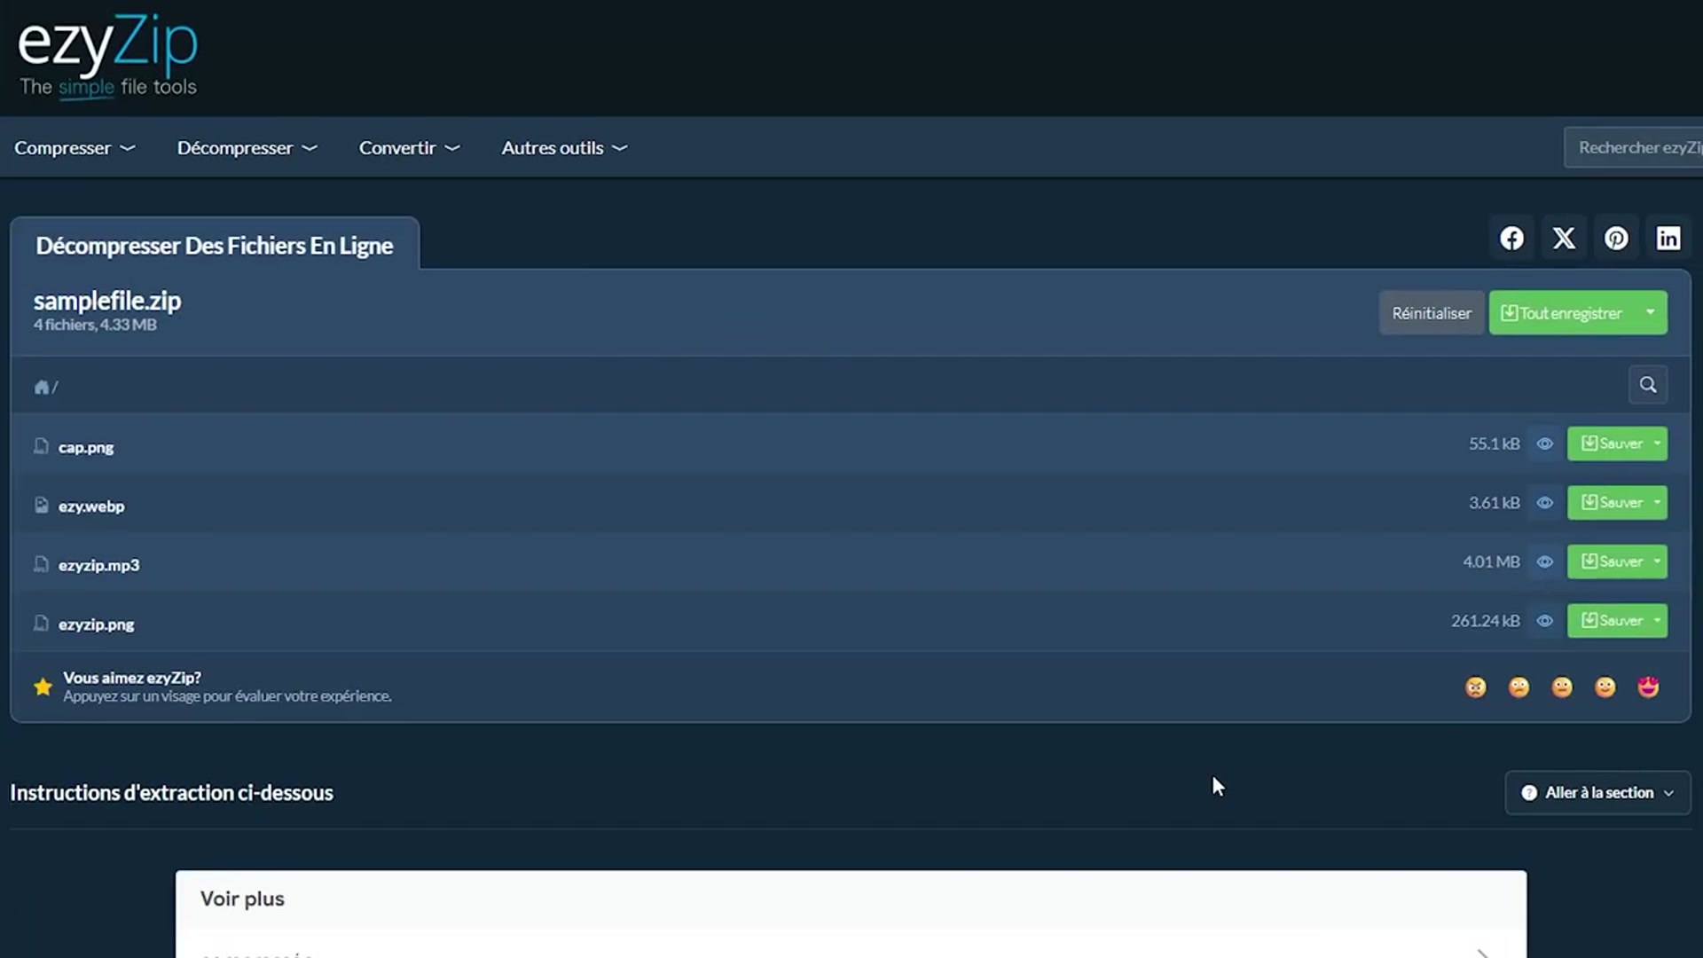Click the ezyZip logo
Image resolution: width=1703 pixels, height=958 pixels.
tap(107, 55)
